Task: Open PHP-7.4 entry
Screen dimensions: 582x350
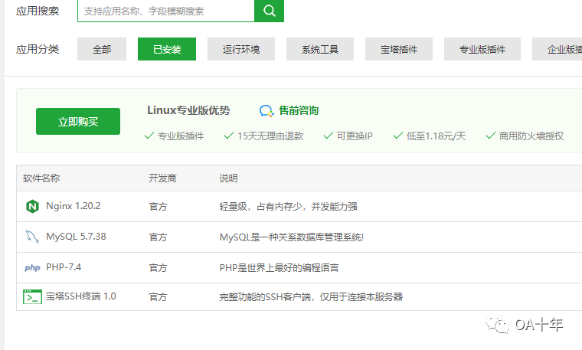Action: point(64,267)
